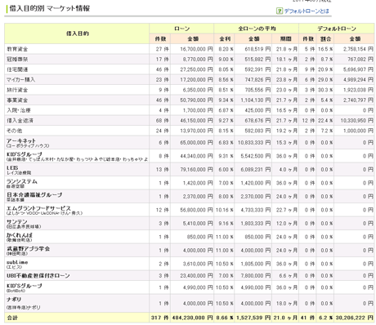The height and width of the screenshot is (325, 376).
Task: Select the サンテン row label
Action: click(x=17, y=221)
